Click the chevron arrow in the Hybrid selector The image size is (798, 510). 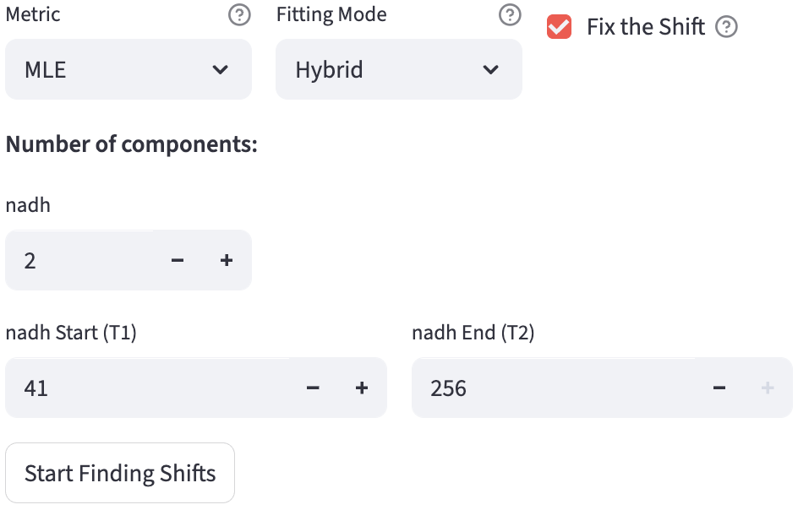tap(491, 69)
